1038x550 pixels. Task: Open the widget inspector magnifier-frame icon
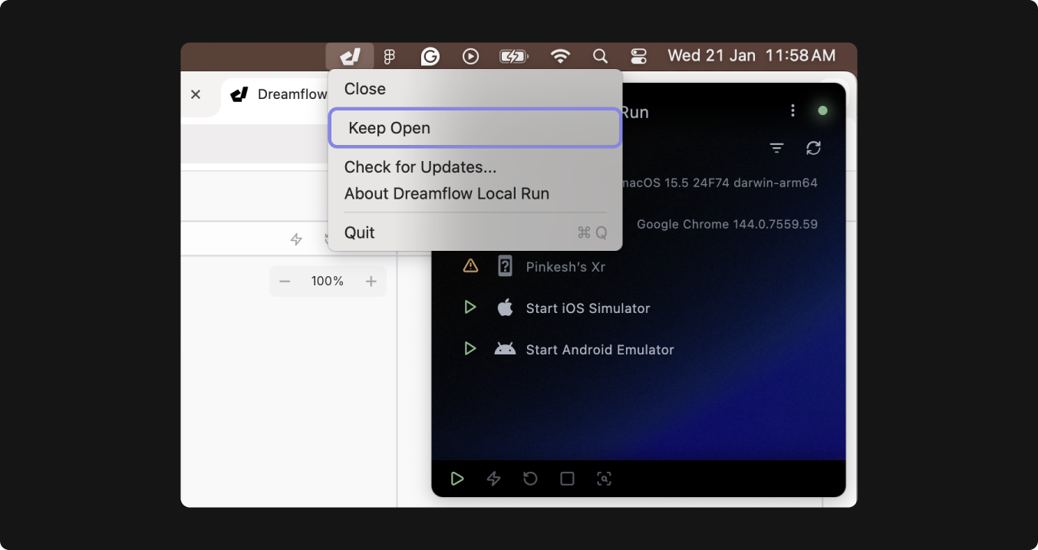(604, 479)
